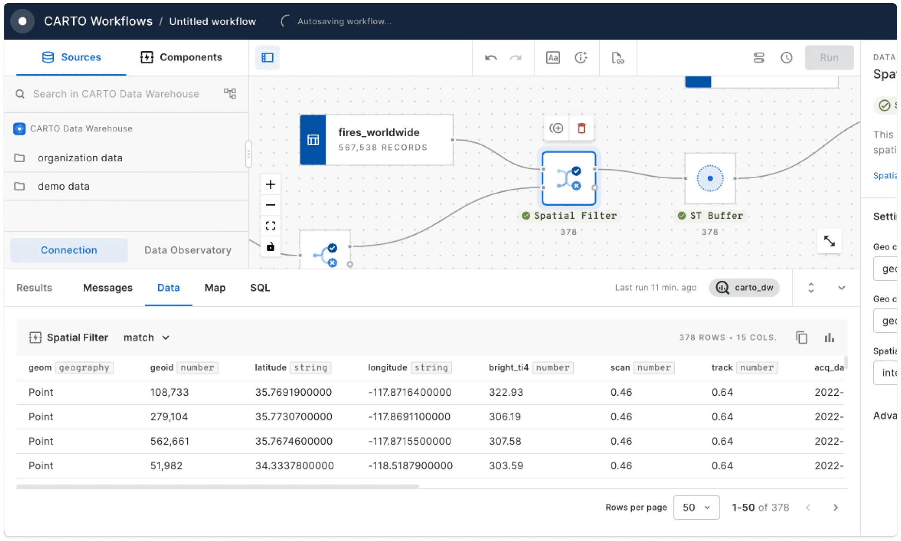The image size is (901, 541).
Task: Click the undo arrow icon
Action: 491,58
